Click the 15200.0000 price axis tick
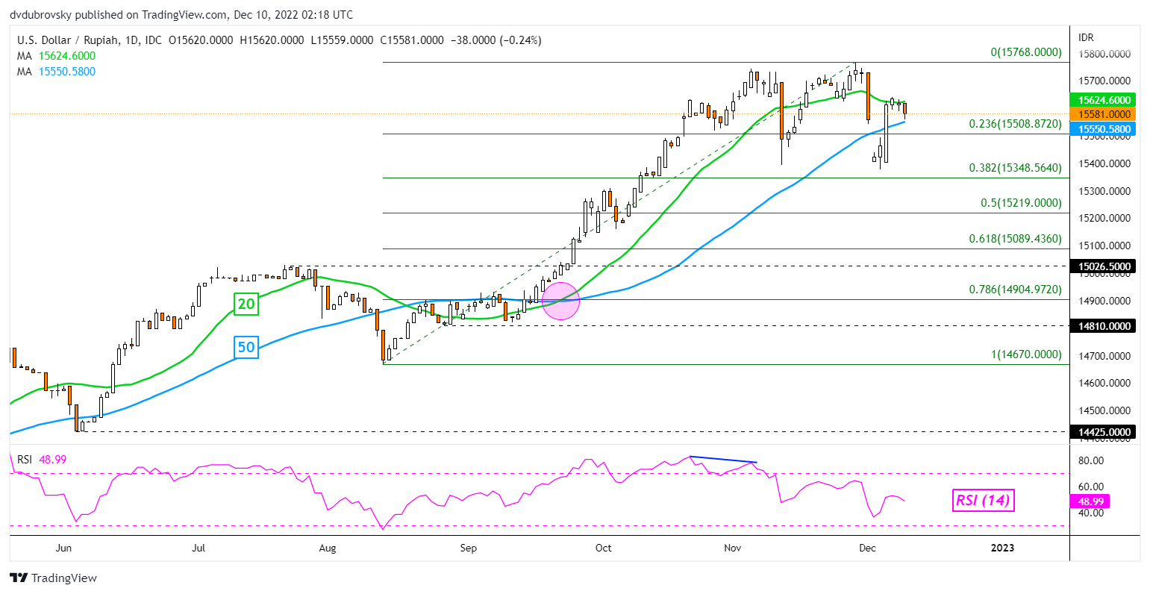The width and height of the screenshot is (1150, 594). [x=1104, y=219]
